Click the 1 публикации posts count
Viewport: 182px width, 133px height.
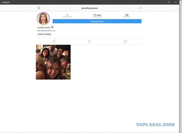pos(67,16)
